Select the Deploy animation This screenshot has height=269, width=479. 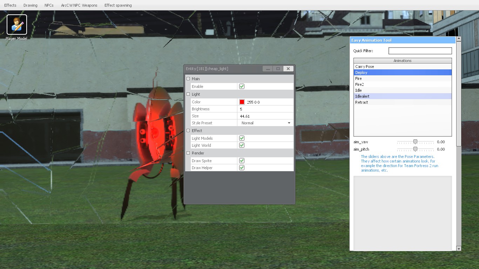403,73
